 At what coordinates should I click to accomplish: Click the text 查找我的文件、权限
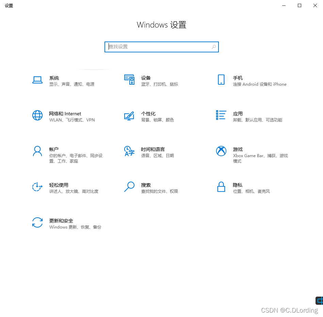point(159,191)
